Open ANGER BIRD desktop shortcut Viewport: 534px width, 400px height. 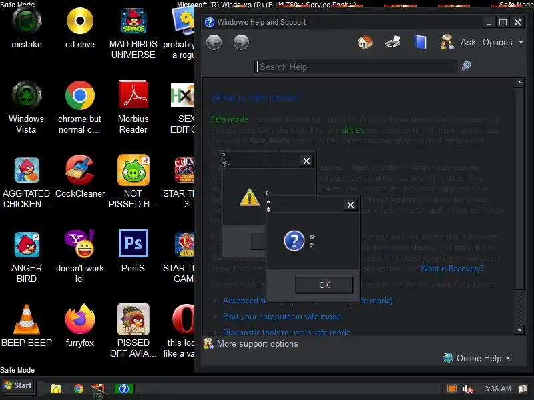27,257
